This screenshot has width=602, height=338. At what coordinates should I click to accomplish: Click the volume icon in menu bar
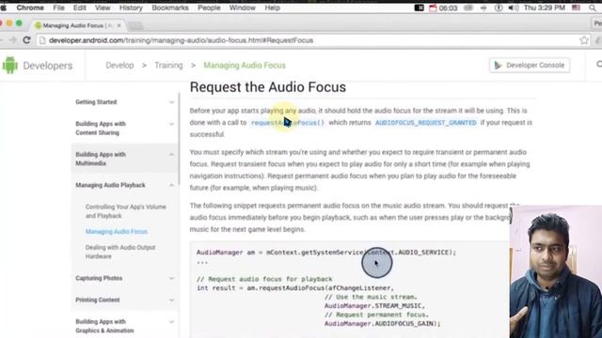[514, 8]
